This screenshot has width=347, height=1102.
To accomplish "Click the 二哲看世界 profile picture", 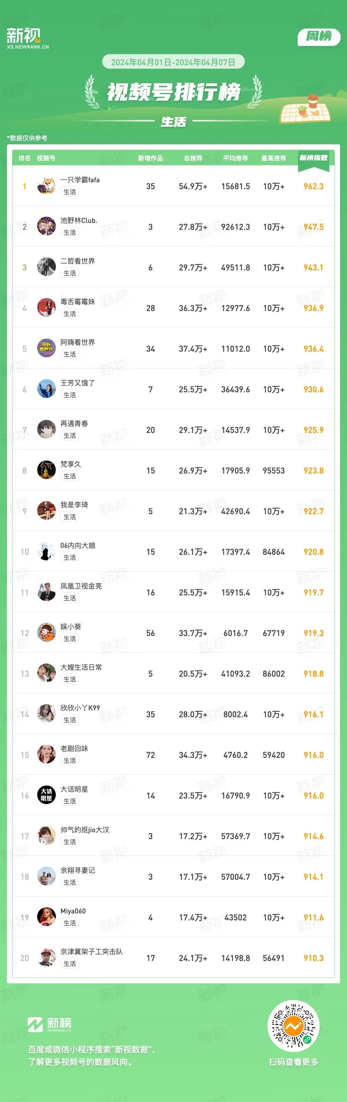I will click(x=46, y=267).
